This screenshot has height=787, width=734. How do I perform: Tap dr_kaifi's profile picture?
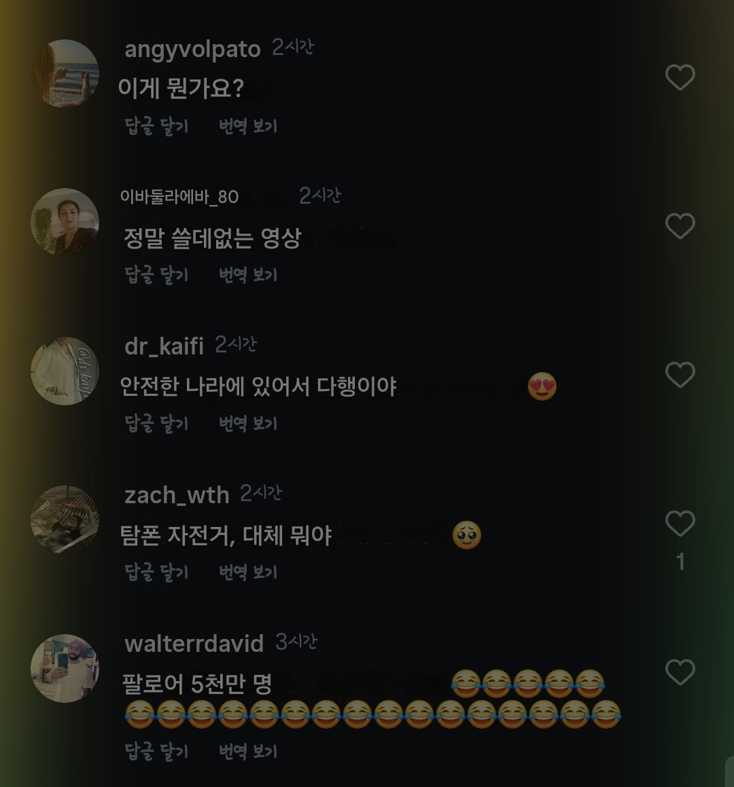[65, 371]
